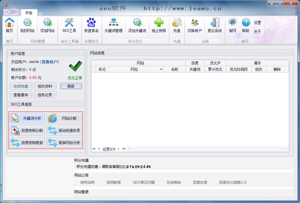Click the 关键词 column header

coord(195,69)
